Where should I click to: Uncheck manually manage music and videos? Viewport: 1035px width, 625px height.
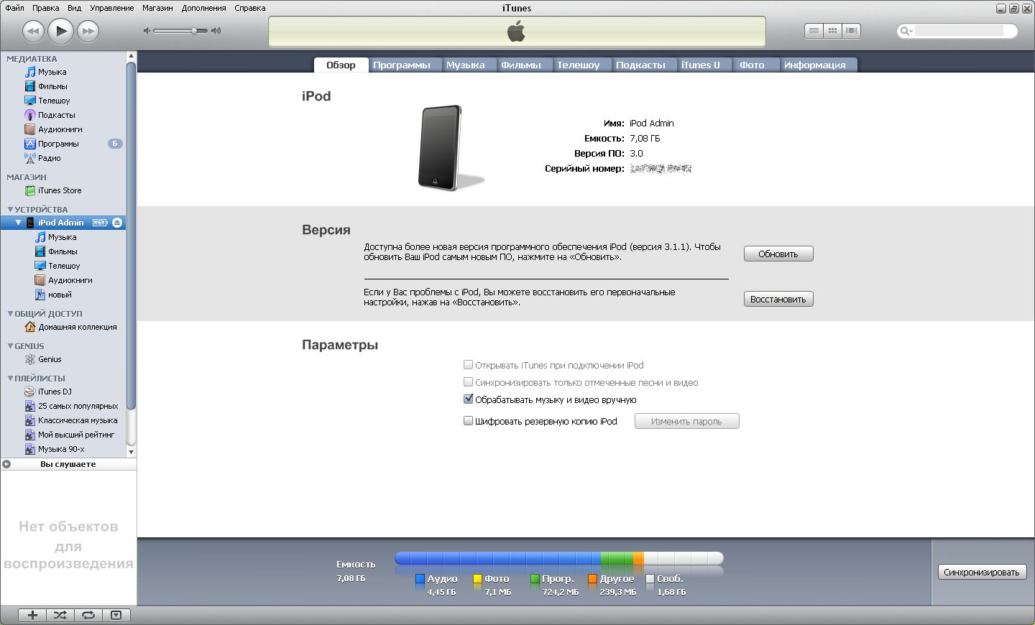pos(468,399)
